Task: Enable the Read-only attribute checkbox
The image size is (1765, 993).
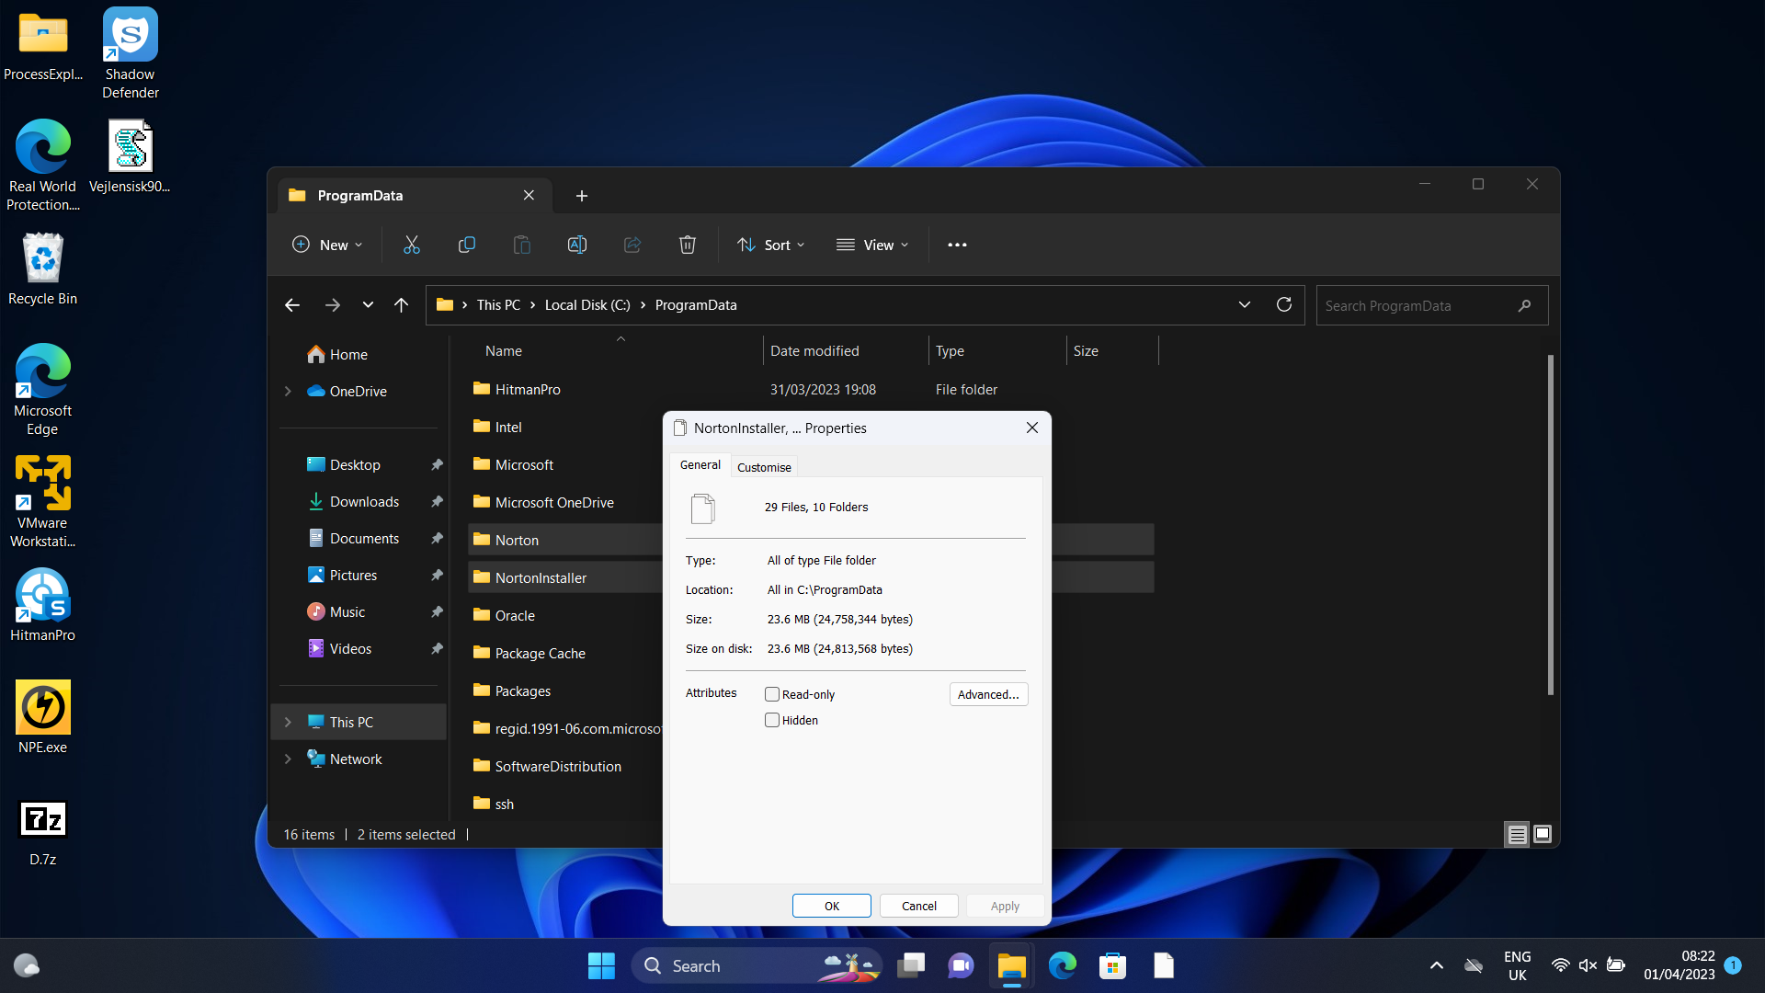Action: point(772,694)
